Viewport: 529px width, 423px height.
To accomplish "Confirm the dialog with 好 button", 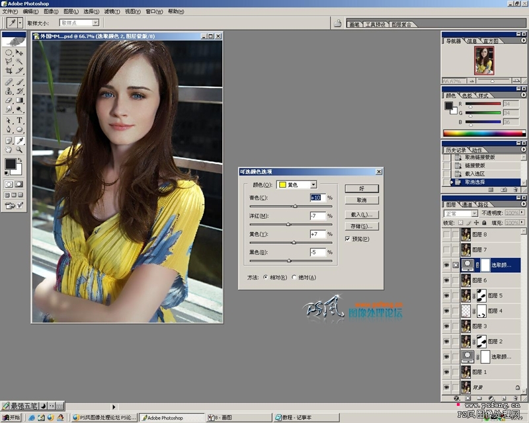I will [x=362, y=188].
